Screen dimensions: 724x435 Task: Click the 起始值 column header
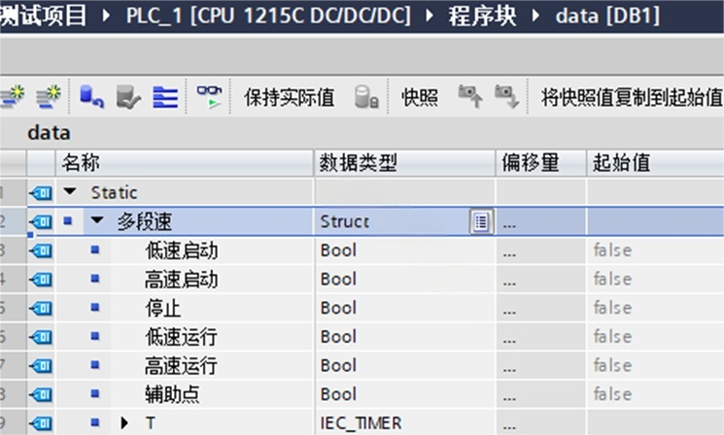[x=656, y=162]
